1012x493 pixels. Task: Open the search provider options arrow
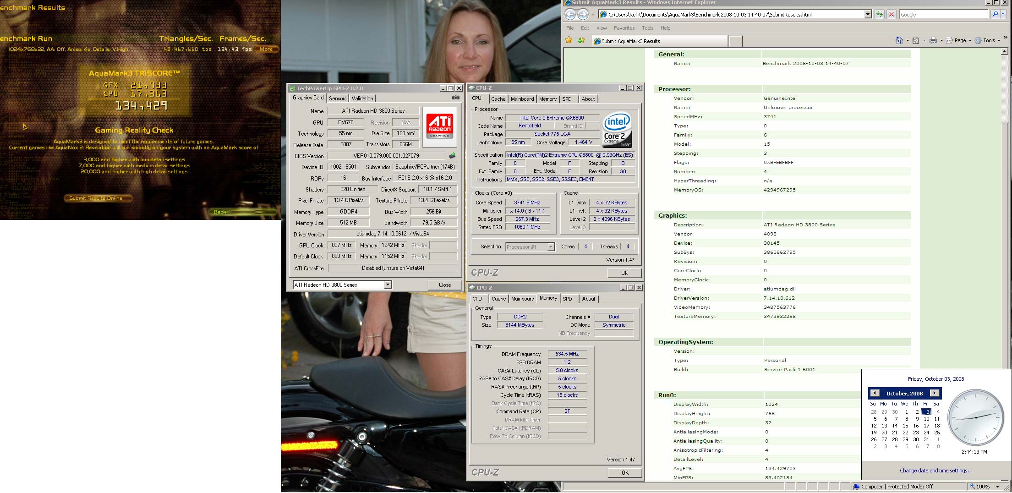pos(1003,15)
